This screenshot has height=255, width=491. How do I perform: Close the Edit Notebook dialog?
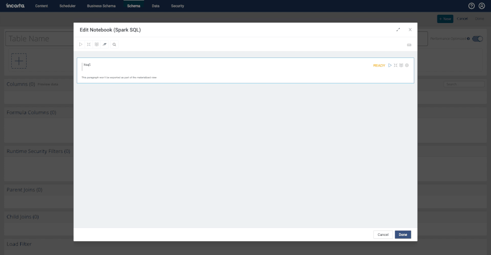(x=410, y=30)
